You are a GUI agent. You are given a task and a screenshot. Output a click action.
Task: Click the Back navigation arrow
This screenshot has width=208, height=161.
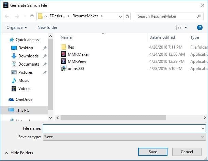[7, 16]
